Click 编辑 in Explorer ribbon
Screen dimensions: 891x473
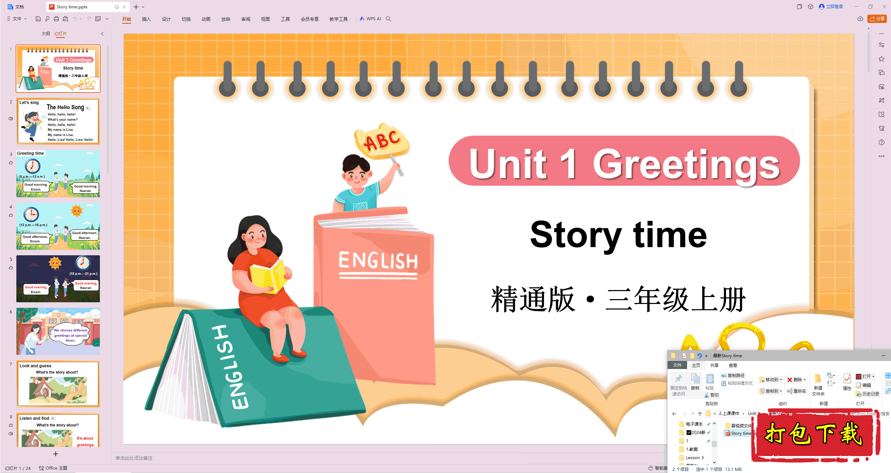point(864,385)
